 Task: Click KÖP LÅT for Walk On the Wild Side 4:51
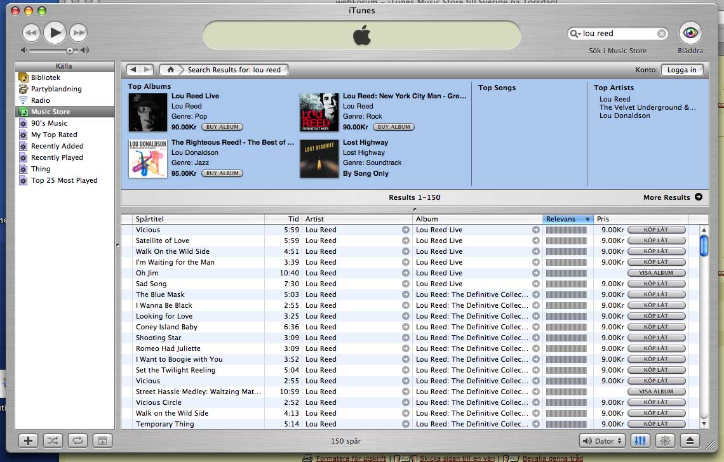click(656, 251)
